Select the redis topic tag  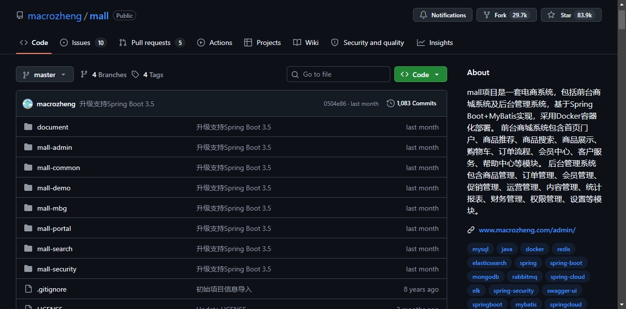(x=564, y=249)
